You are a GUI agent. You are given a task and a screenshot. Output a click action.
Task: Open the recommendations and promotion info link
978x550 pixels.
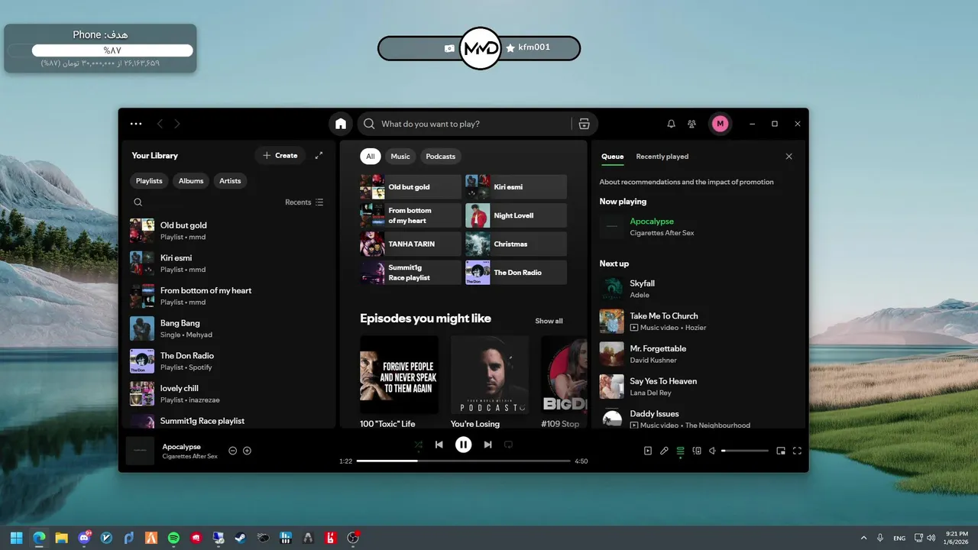click(687, 182)
